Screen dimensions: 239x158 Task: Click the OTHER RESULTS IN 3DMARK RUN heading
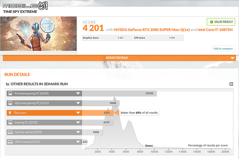pos(39,84)
